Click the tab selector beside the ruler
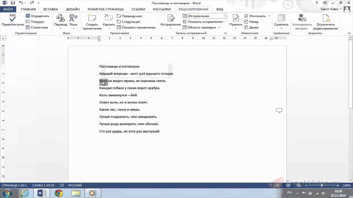The height and width of the screenshot is (198, 353). (x=3, y=38)
